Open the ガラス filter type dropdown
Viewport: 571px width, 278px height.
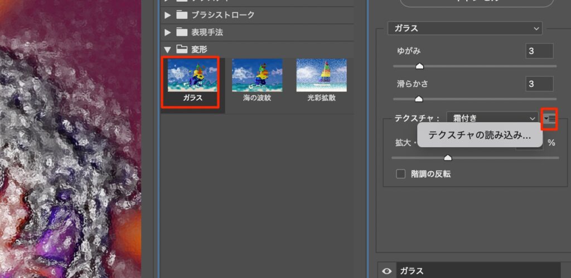pos(464,28)
